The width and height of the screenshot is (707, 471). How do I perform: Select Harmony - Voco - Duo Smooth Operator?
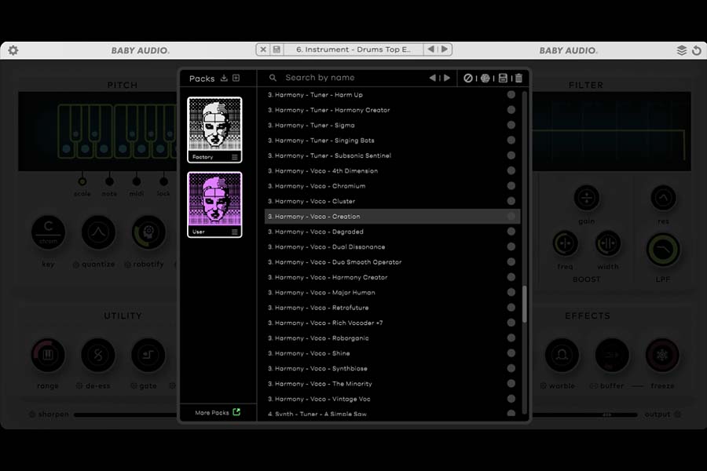(392, 262)
